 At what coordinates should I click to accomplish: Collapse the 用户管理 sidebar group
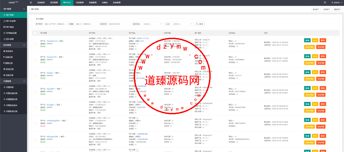13,9
